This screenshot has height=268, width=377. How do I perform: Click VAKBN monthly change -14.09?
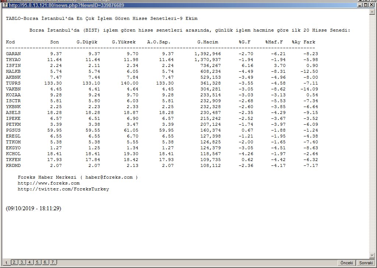pyautogui.click(x=309, y=89)
